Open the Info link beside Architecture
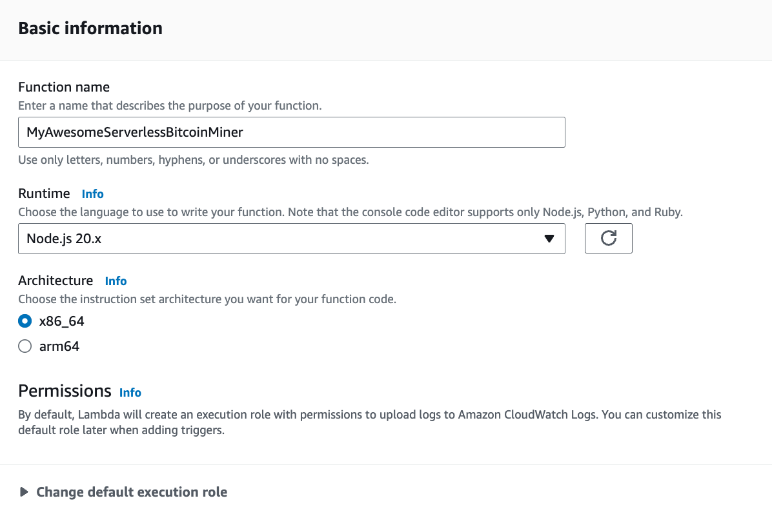Viewport: 772px width, 516px height. pyautogui.click(x=116, y=281)
